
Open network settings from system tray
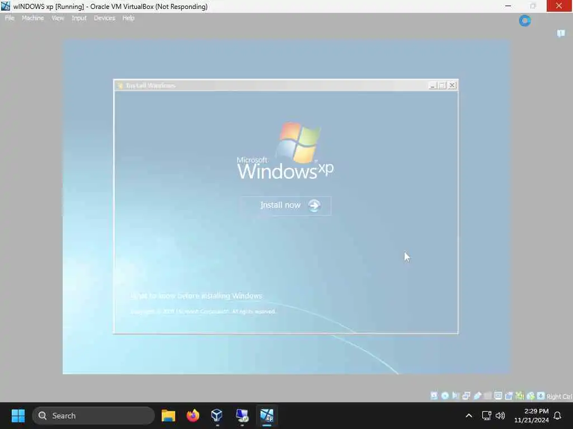point(486,416)
